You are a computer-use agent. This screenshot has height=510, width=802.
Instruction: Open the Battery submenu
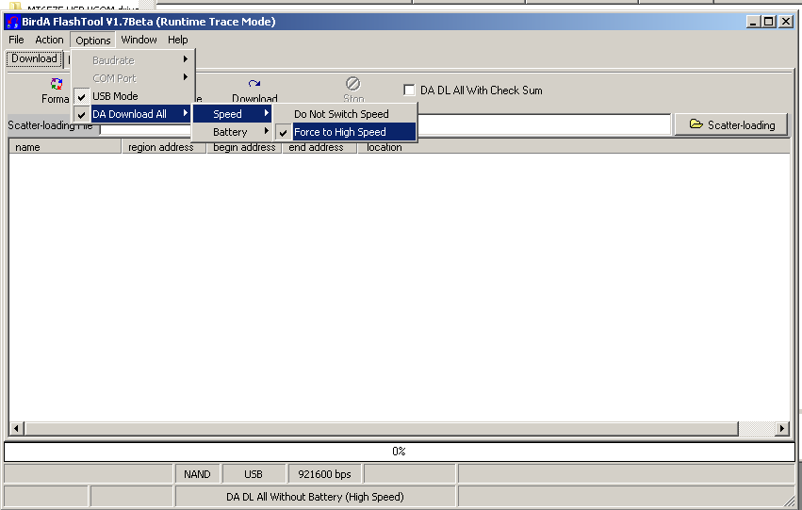click(232, 132)
